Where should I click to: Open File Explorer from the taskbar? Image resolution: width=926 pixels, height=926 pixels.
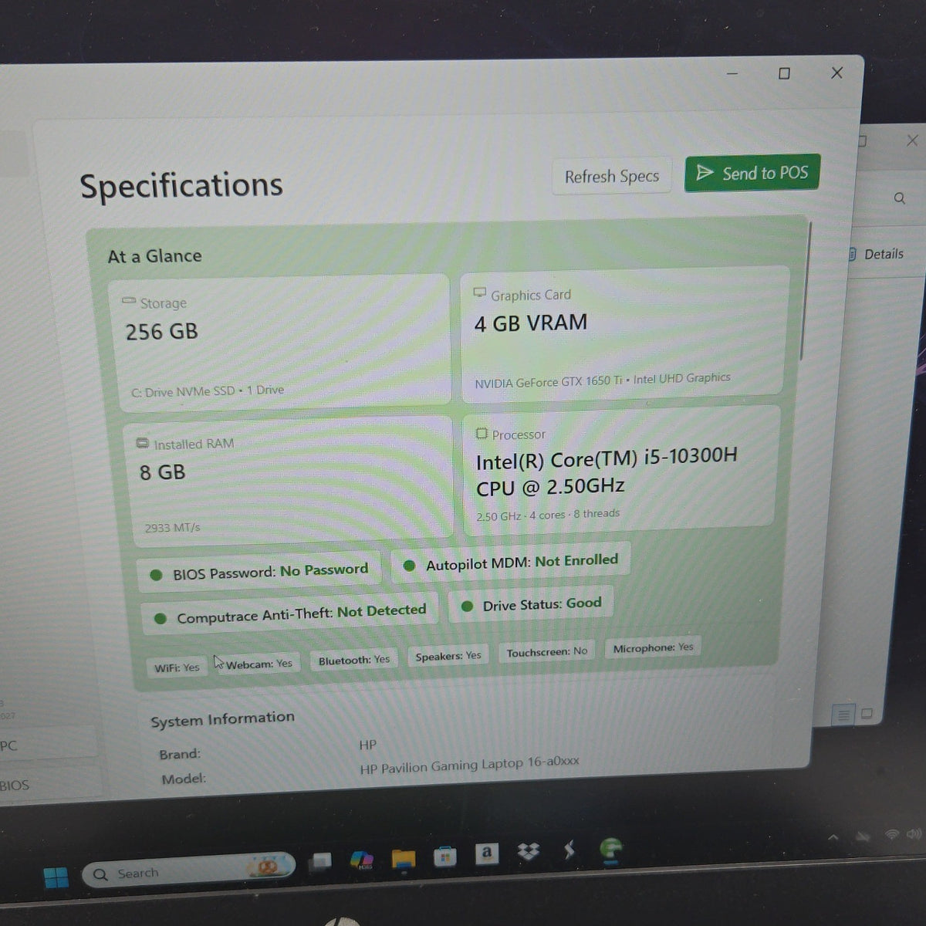tap(403, 859)
